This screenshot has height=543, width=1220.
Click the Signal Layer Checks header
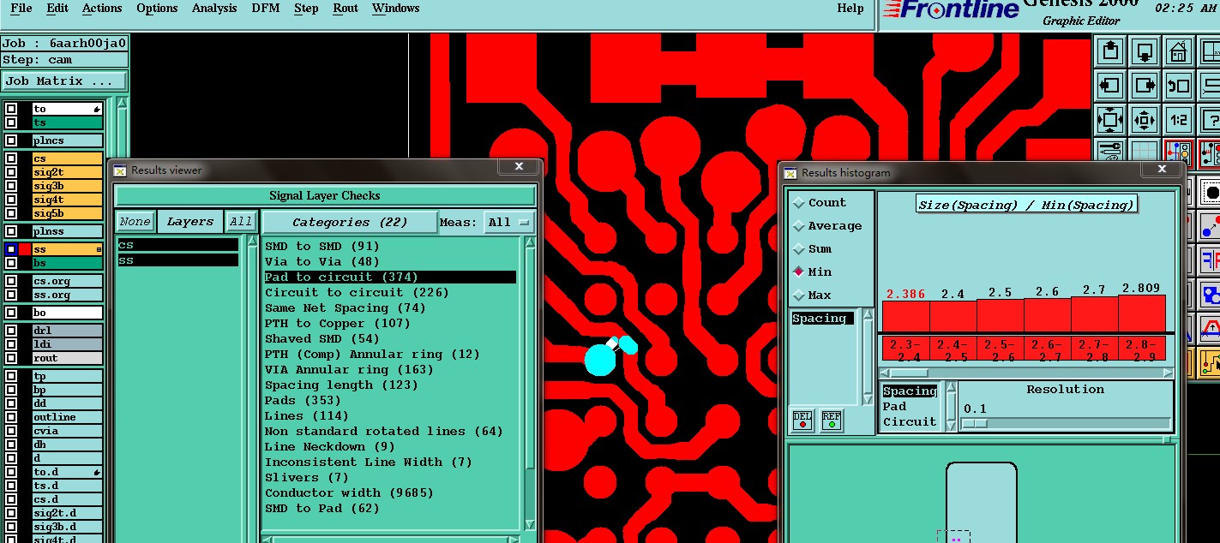pyautogui.click(x=325, y=196)
